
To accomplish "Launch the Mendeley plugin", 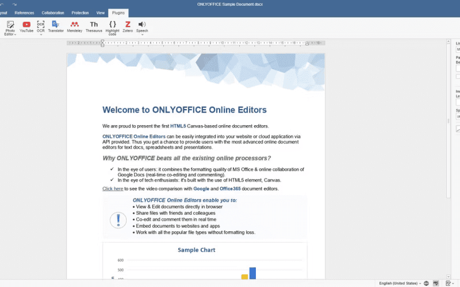I will [75, 26].
